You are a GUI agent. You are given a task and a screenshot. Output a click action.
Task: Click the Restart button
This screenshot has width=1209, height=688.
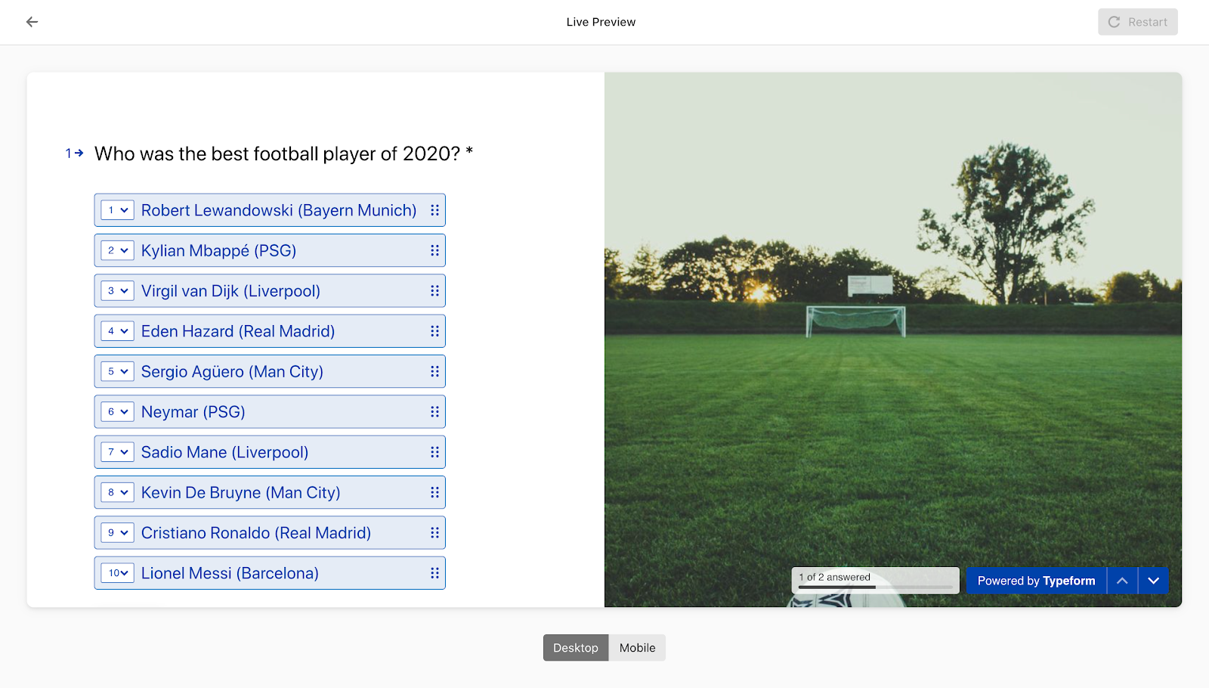click(1137, 22)
